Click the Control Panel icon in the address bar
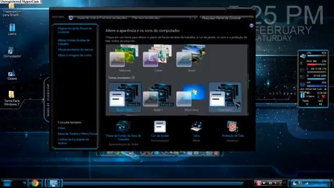This screenshot has height=188, width=334. coord(71,18)
